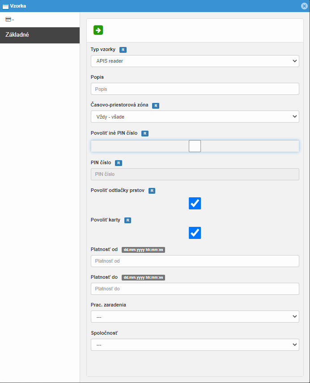Click the Vzorka title text

pyautogui.click(x=18, y=6)
